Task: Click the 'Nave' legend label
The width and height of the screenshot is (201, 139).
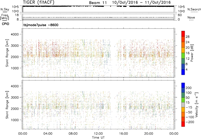Action: click(191, 17)
